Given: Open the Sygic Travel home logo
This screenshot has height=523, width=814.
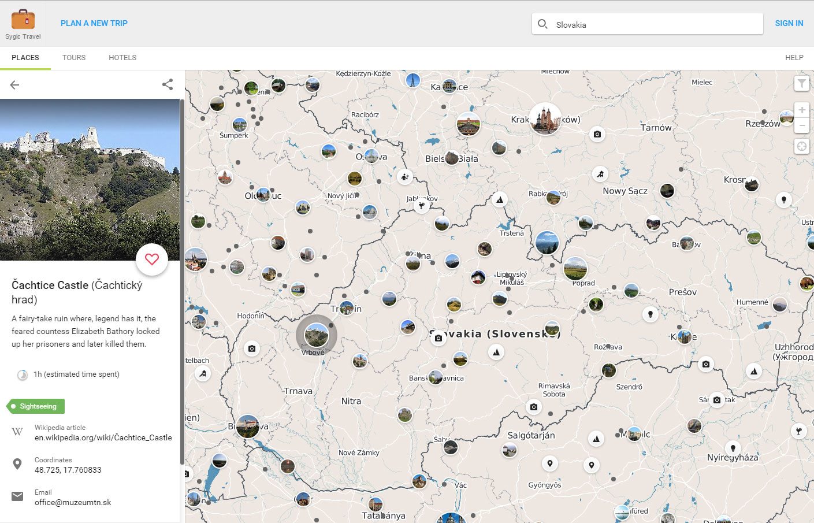Looking at the screenshot, I should point(23,24).
